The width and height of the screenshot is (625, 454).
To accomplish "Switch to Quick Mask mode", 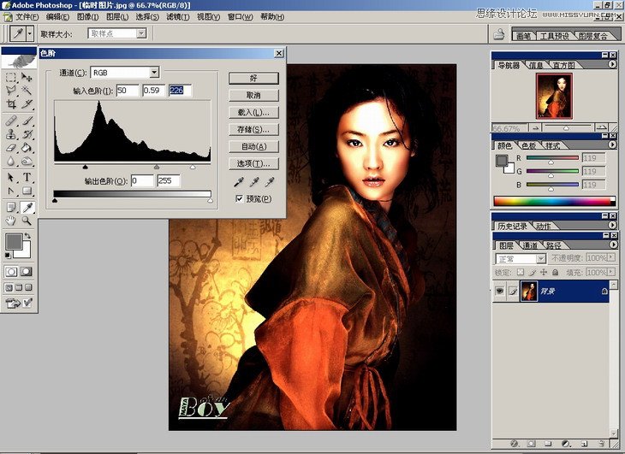I will tap(27, 272).
